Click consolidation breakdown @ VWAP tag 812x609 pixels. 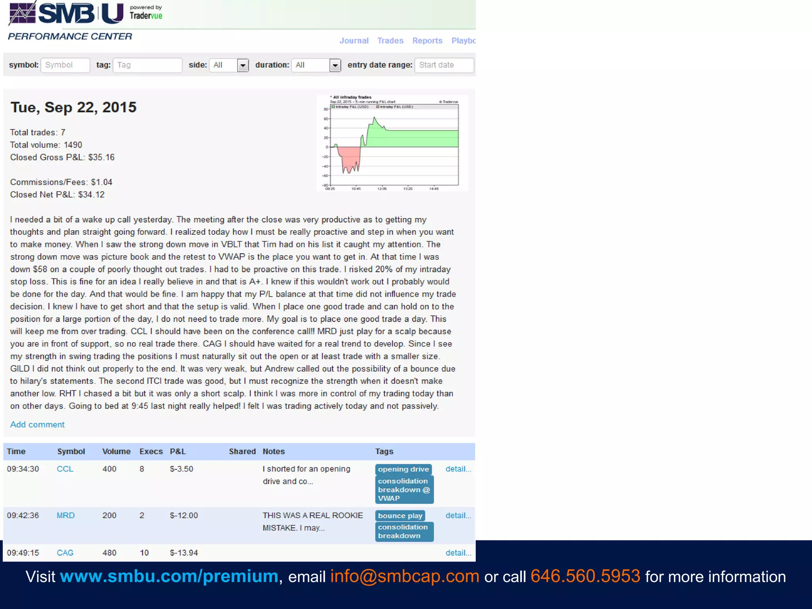[x=404, y=490]
